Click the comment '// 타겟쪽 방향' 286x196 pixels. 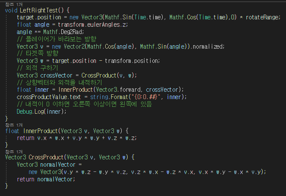point(38,53)
